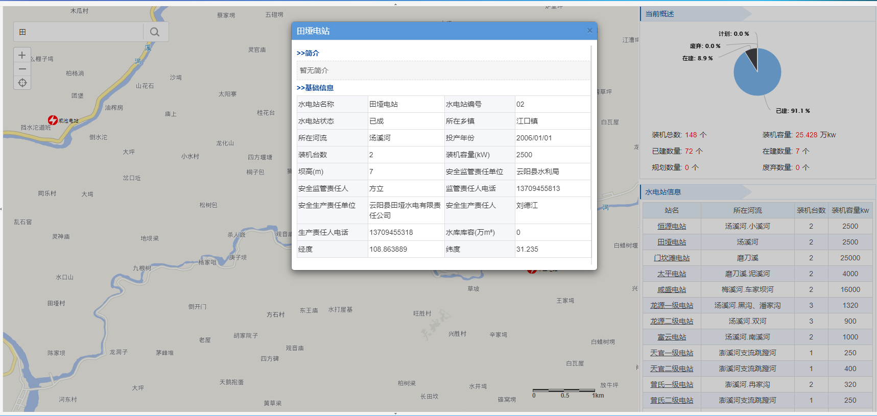Click the dialog's vertical scrollbar
The width and height of the screenshot is (877, 416).
click(591, 128)
